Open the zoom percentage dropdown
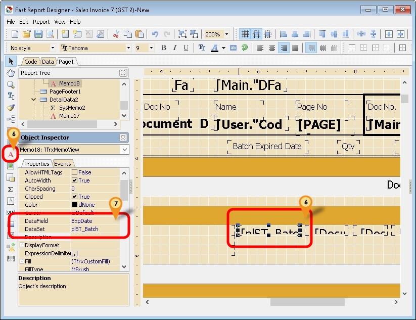Image resolution: width=416 pixels, height=320 pixels. pyautogui.click(x=226, y=34)
